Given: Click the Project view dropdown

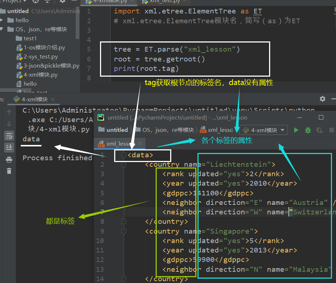Looking at the screenshot, I should pos(14,1).
